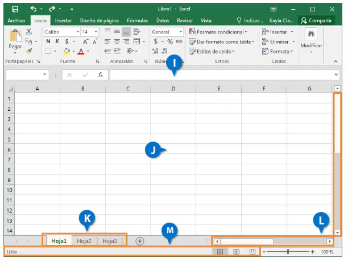Open Formato condicional dropdown

[218, 32]
